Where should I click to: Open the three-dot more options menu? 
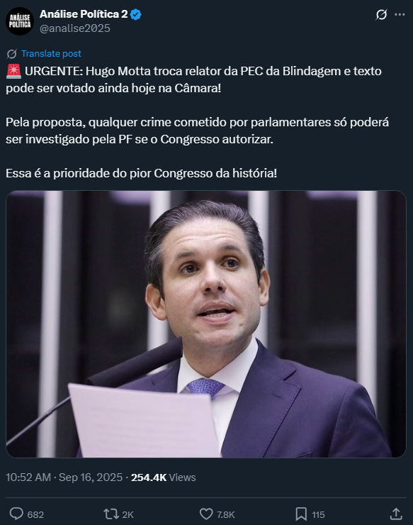tap(400, 14)
